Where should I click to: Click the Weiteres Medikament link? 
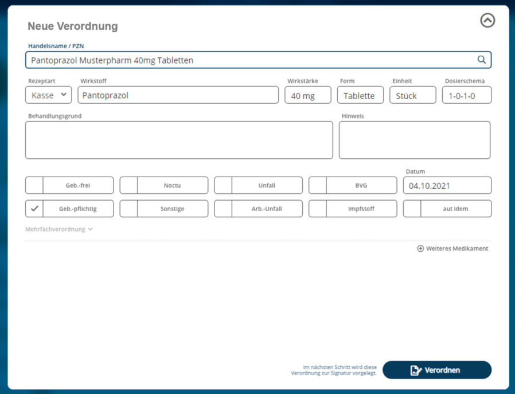(452, 248)
